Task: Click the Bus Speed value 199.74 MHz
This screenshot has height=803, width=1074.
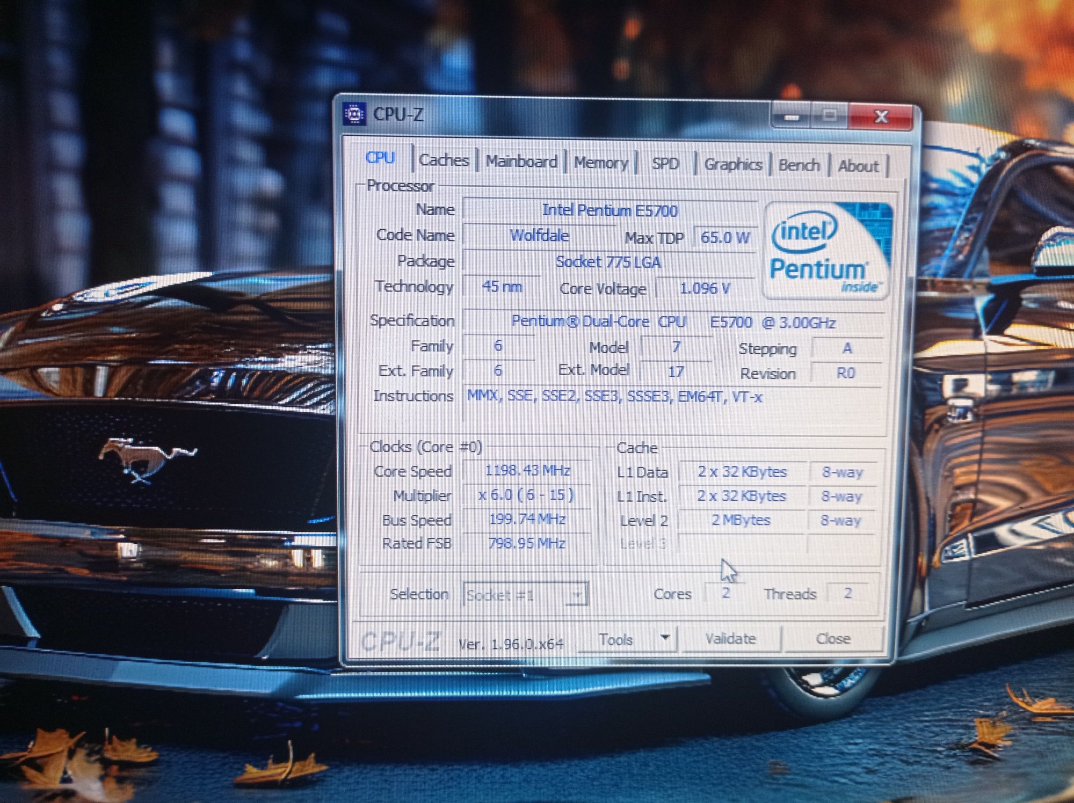Action: coord(527,519)
